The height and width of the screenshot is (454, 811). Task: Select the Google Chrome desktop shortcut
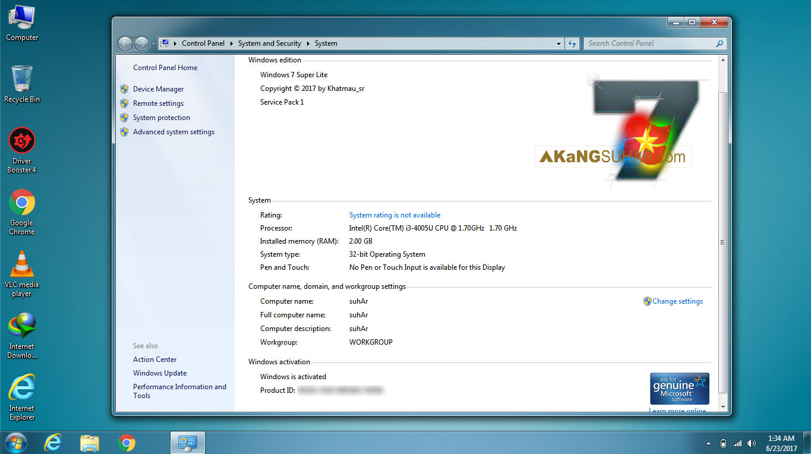pos(21,212)
